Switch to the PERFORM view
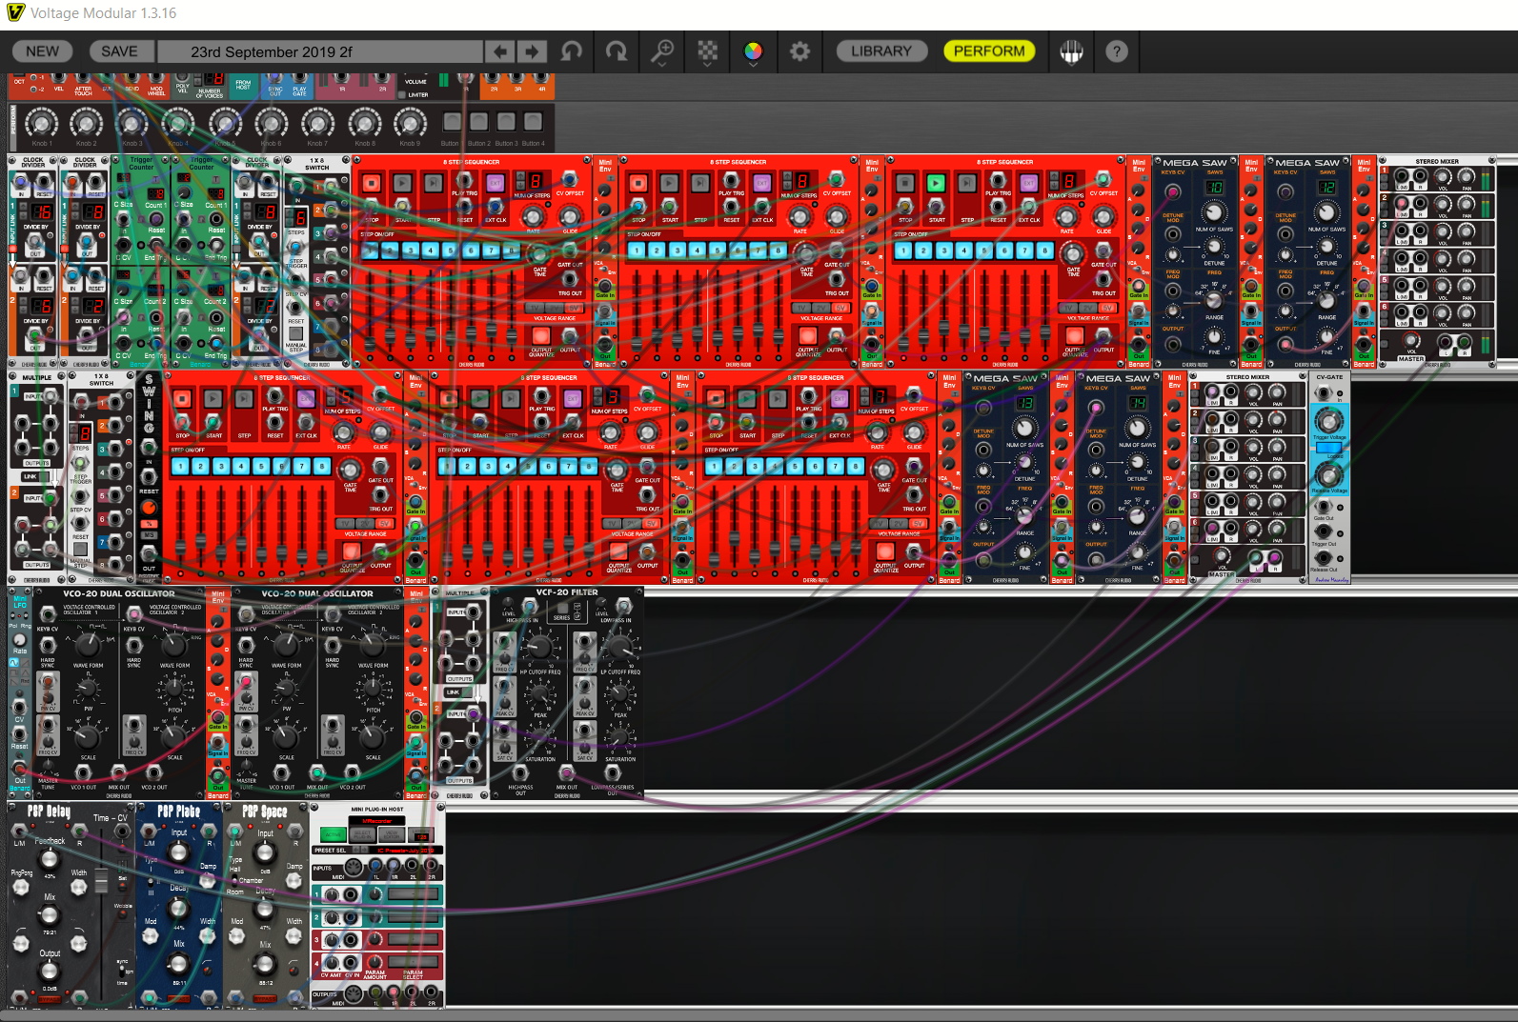1518x1022 pixels. (x=989, y=51)
